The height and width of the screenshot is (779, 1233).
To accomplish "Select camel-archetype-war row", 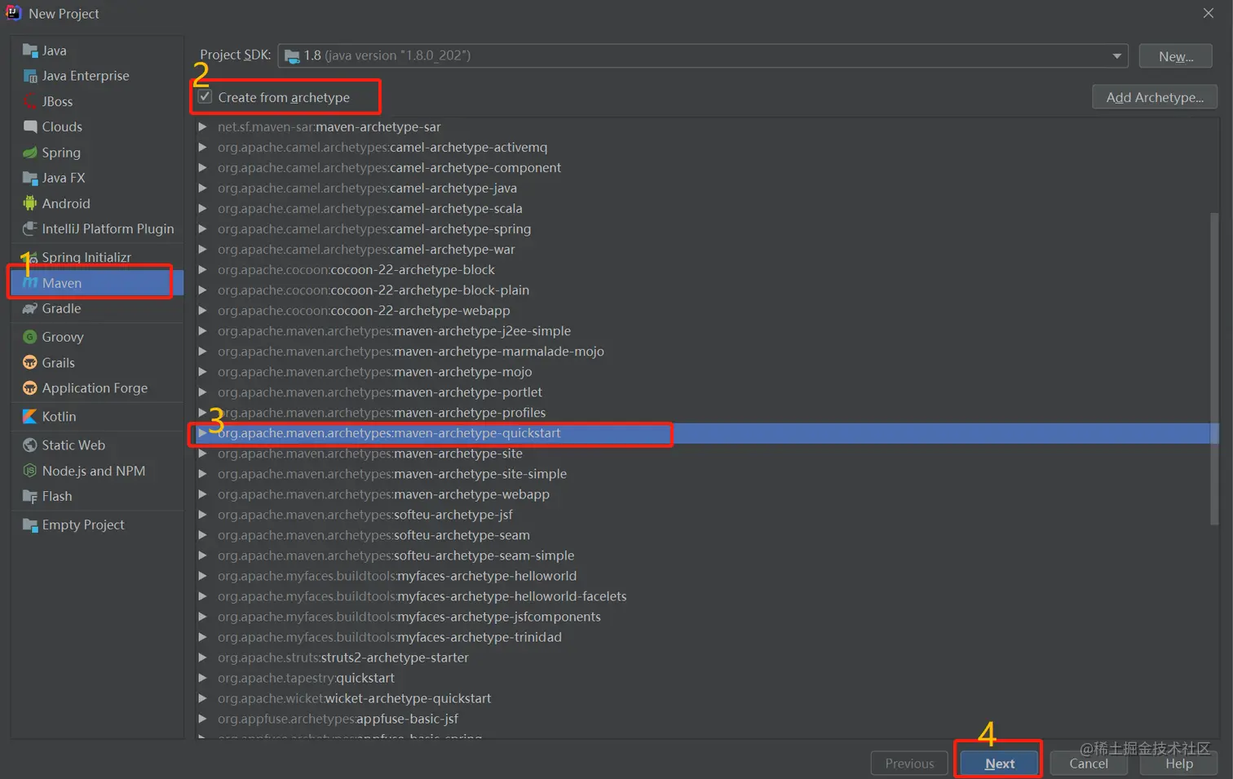I will pyautogui.click(x=706, y=249).
